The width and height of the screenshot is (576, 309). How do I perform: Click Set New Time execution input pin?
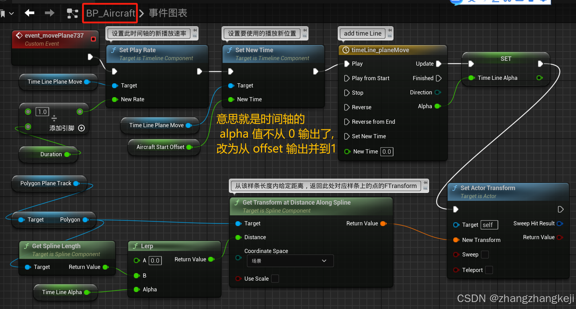point(231,71)
